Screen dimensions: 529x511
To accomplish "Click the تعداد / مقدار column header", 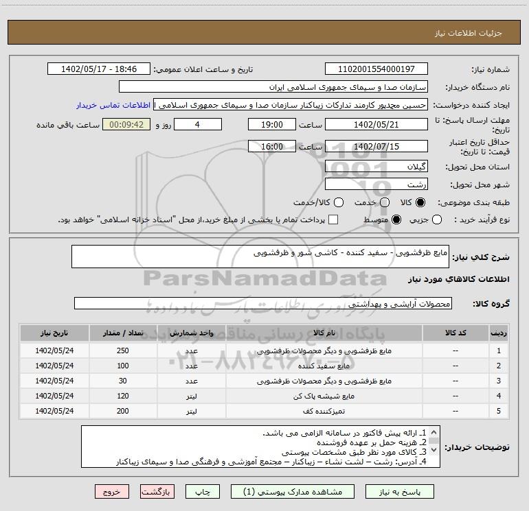I will [123, 333].
